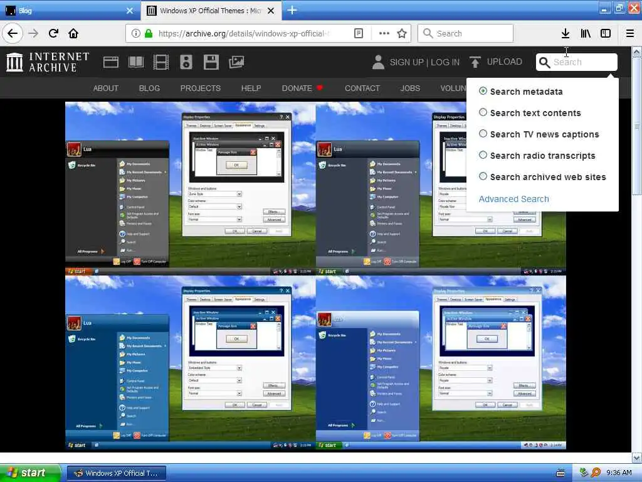Open the Windows Start menu
The height and width of the screenshot is (482, 642).
(x=30, y=473)
